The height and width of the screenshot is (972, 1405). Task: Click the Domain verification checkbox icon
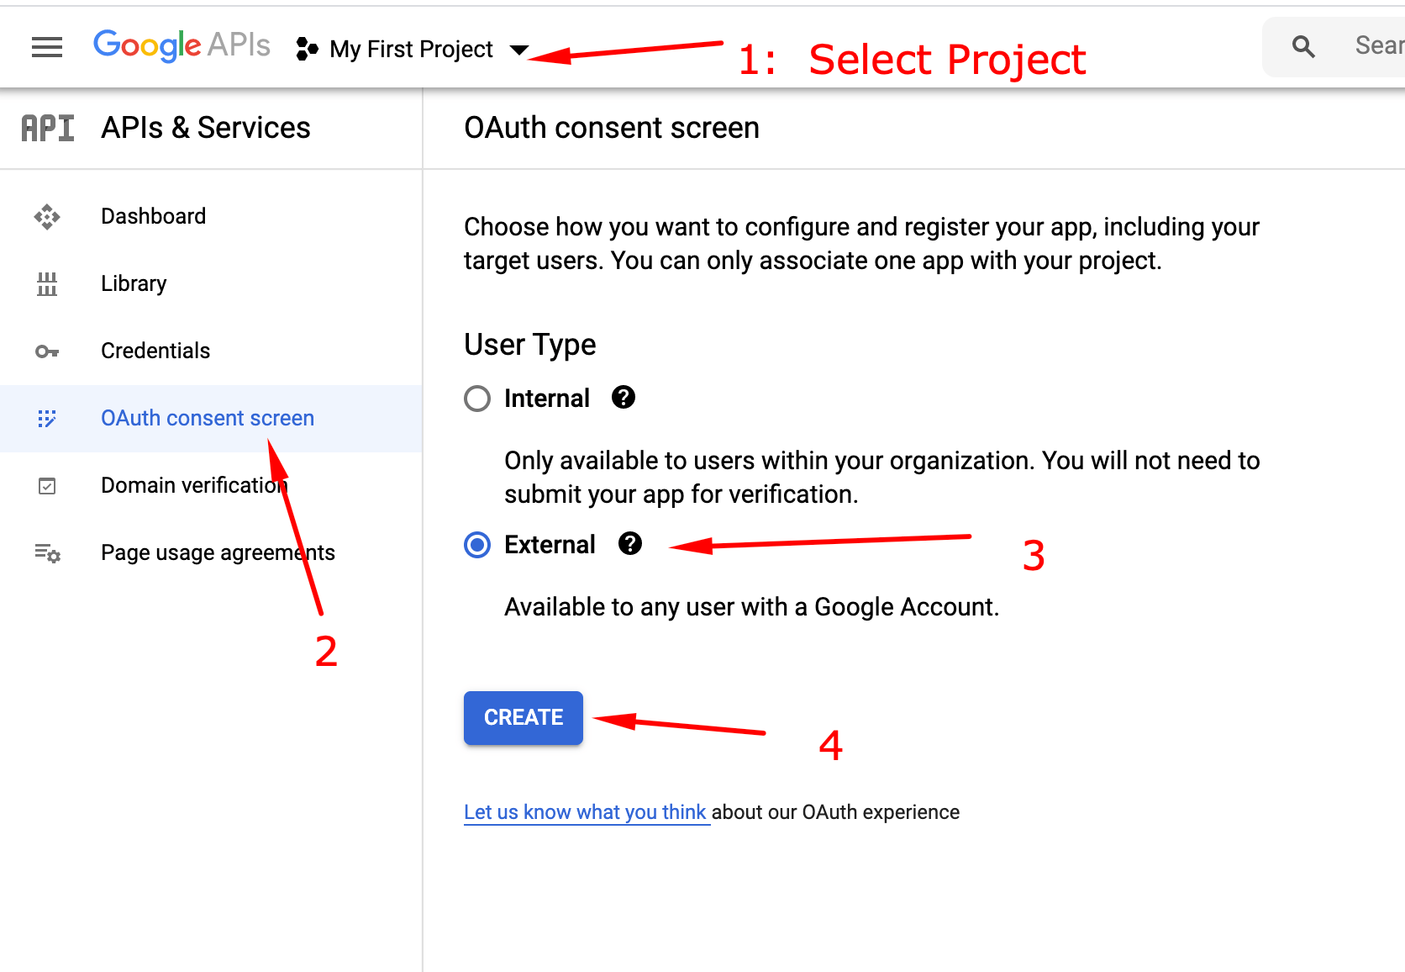point(47,486)
